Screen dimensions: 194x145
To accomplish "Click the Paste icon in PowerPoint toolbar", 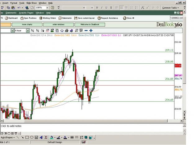I will tap(13, 8).
